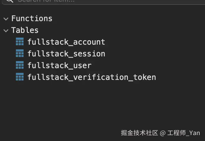Click blank space right of fullstack_user

click(x=147, y=66)
